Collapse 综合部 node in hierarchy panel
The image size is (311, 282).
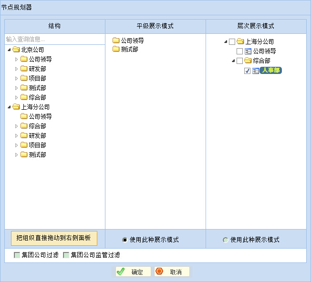(233, 61)
